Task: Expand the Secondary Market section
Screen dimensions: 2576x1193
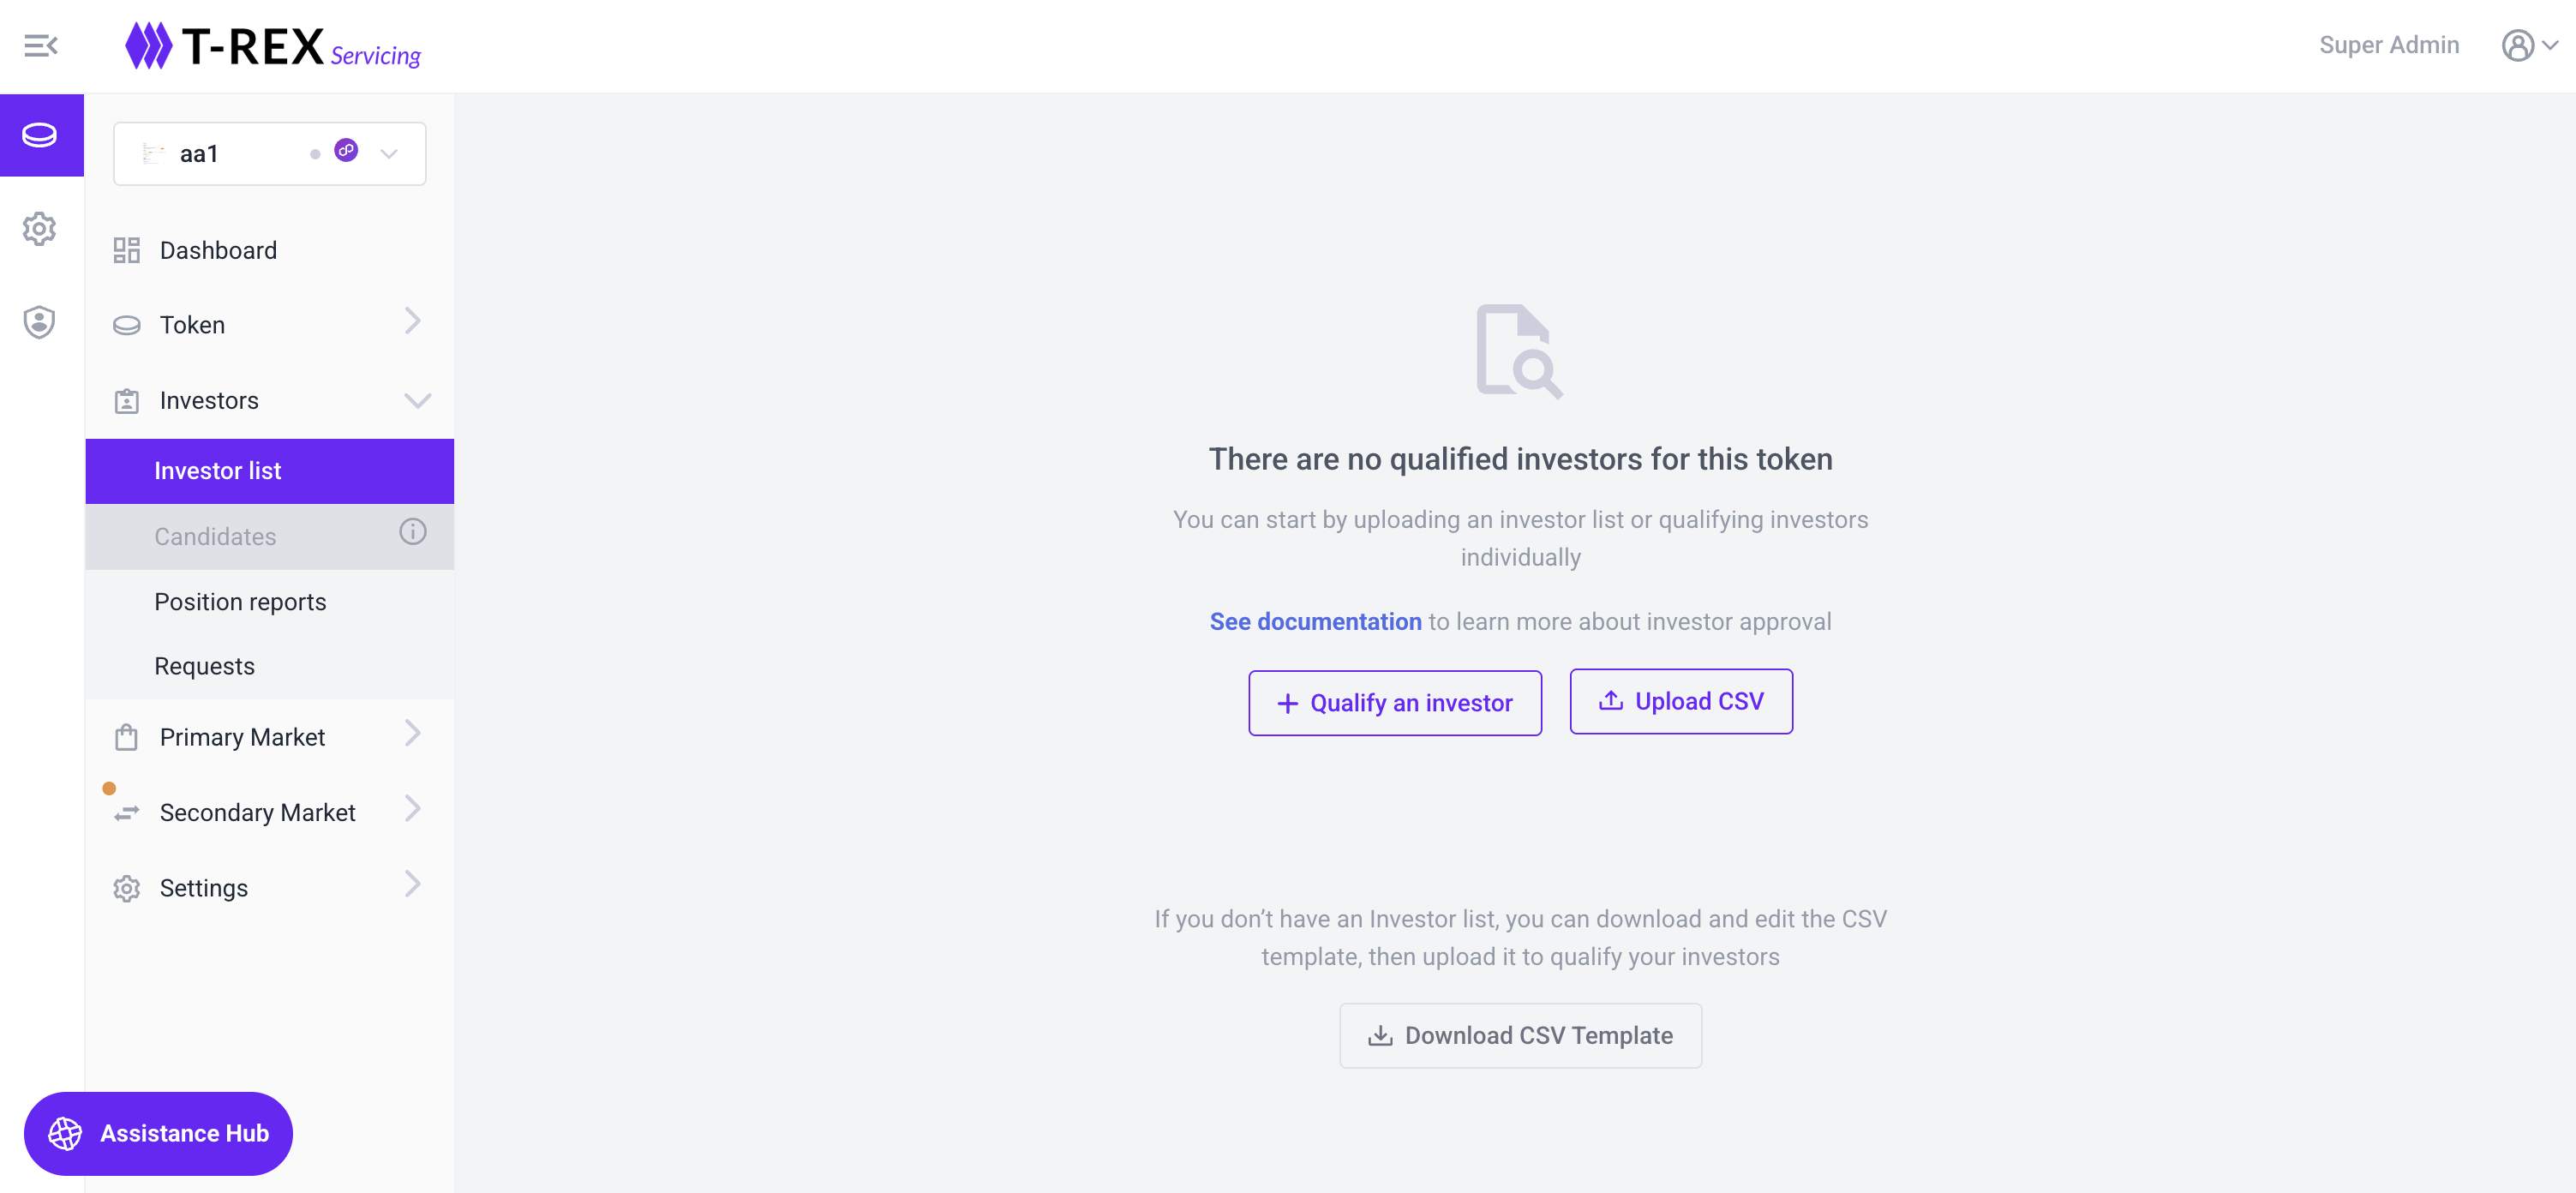Action: (x=267, y=813)
